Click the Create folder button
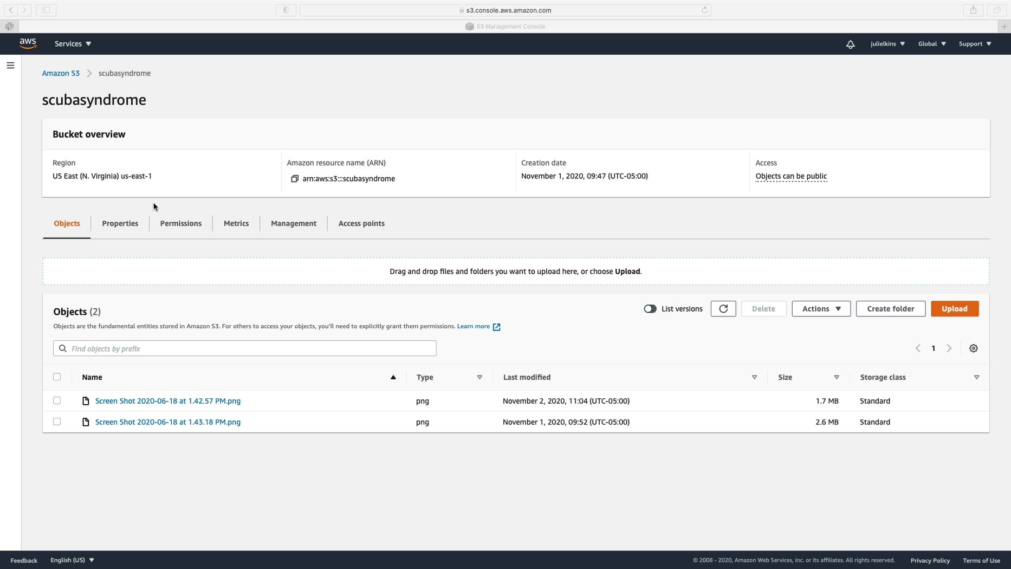The height and width of the screenshot is (569, 1011). tap(891, 309)
